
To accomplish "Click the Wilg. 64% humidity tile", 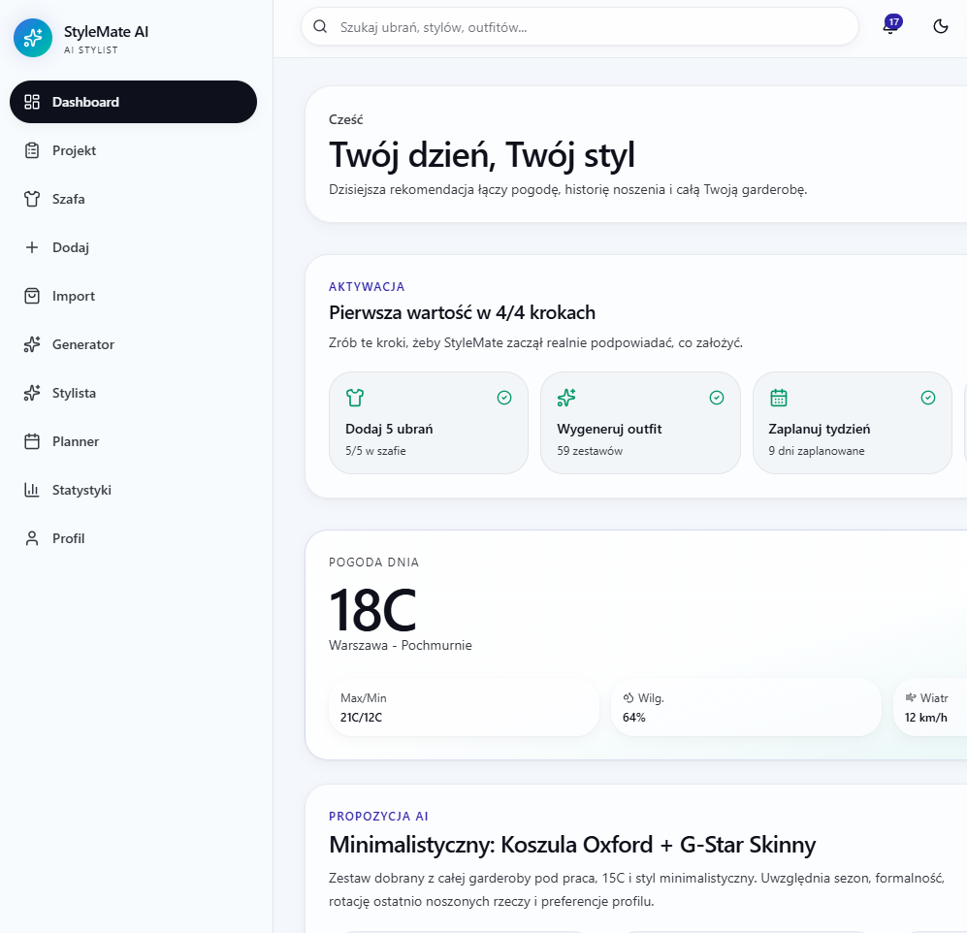I will tap(746, 707).
